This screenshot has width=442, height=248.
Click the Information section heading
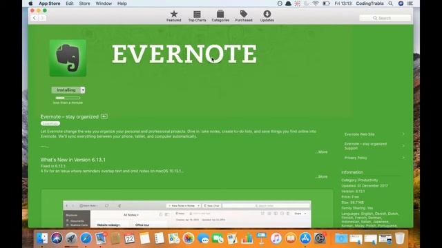[352, 172]
